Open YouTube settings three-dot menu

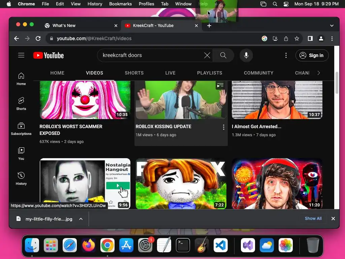pyautogui.click(x=286, y=55)
